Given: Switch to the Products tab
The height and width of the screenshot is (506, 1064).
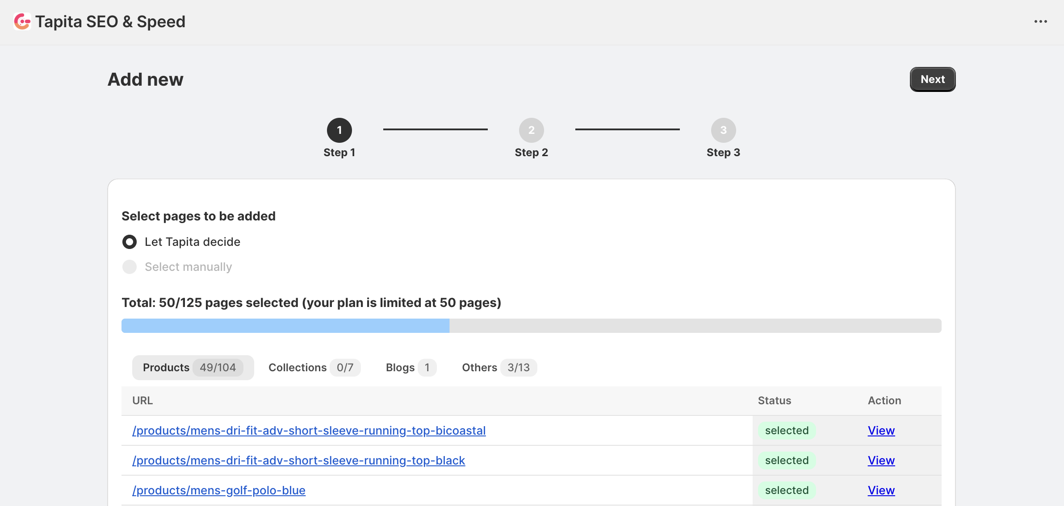Looking at the screenshot, I should point(193,368).
